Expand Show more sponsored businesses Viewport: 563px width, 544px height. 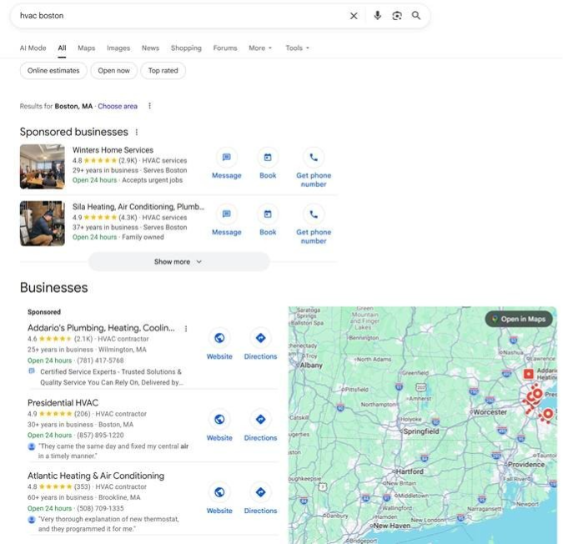(x=178, y=262)
